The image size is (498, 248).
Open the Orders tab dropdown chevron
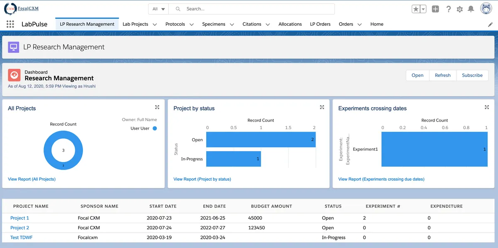pos(360,25)
